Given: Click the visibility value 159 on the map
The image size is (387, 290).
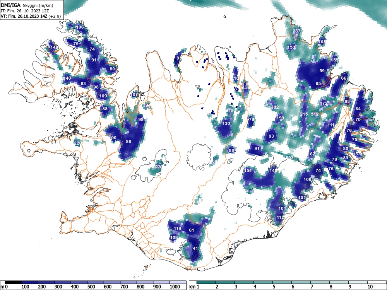Looking at the screenshot, I should 334,60.
